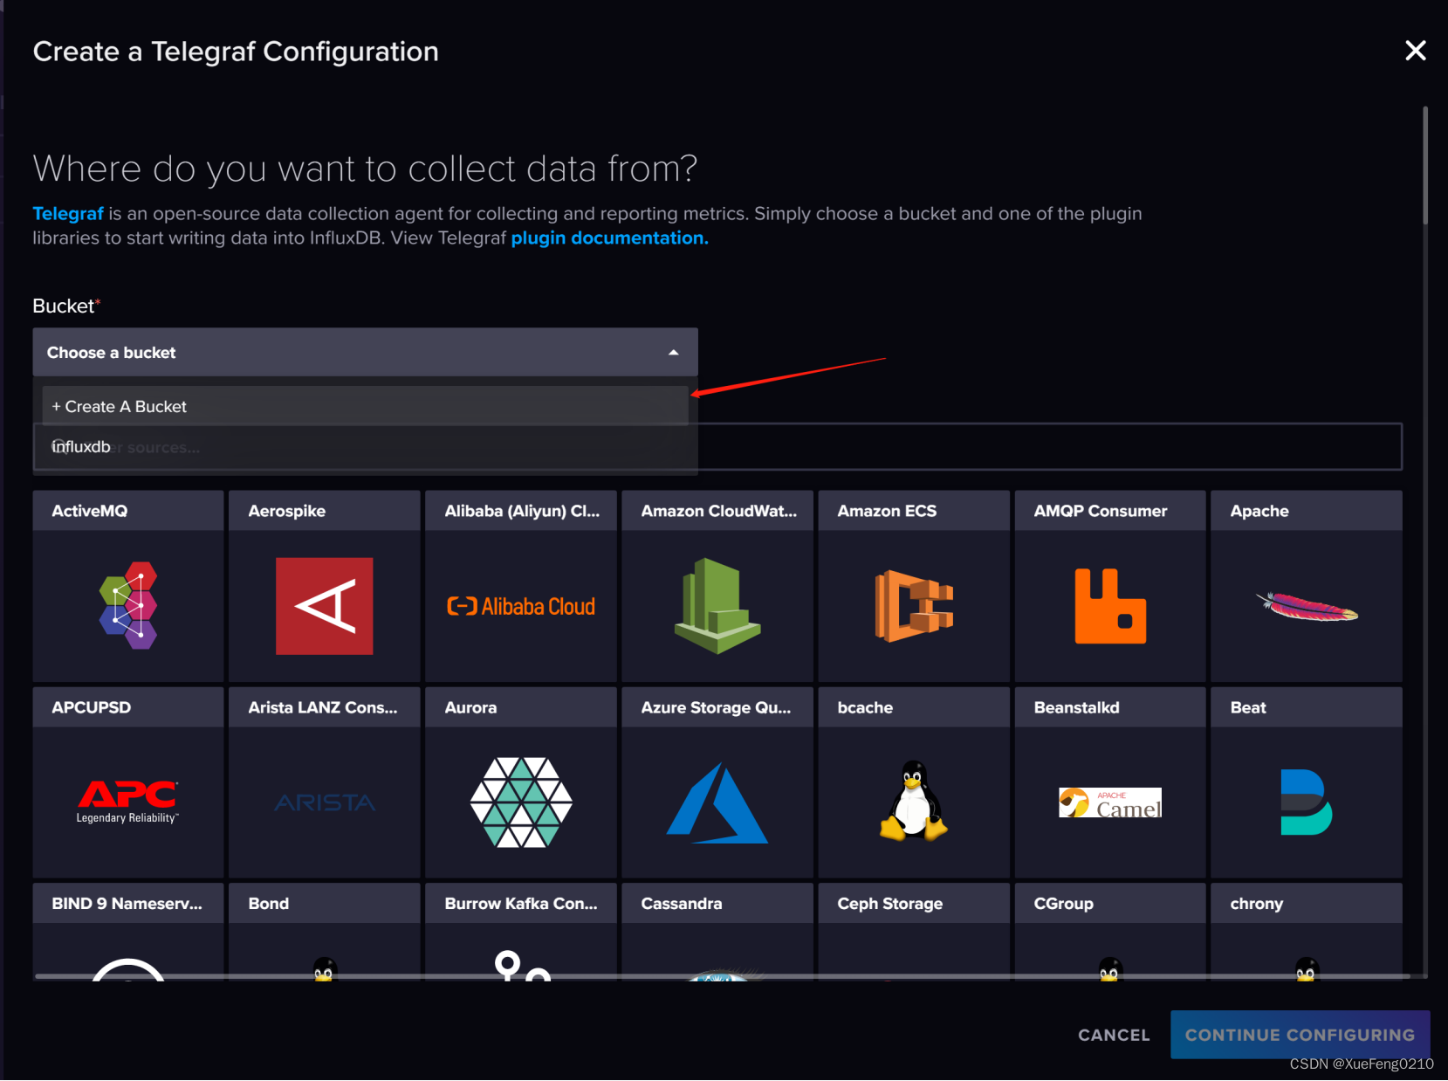This screenshot has height=1081, width=1448.
Task: Select the chrony plugin card title
Action: click(x=1257, y=904)
